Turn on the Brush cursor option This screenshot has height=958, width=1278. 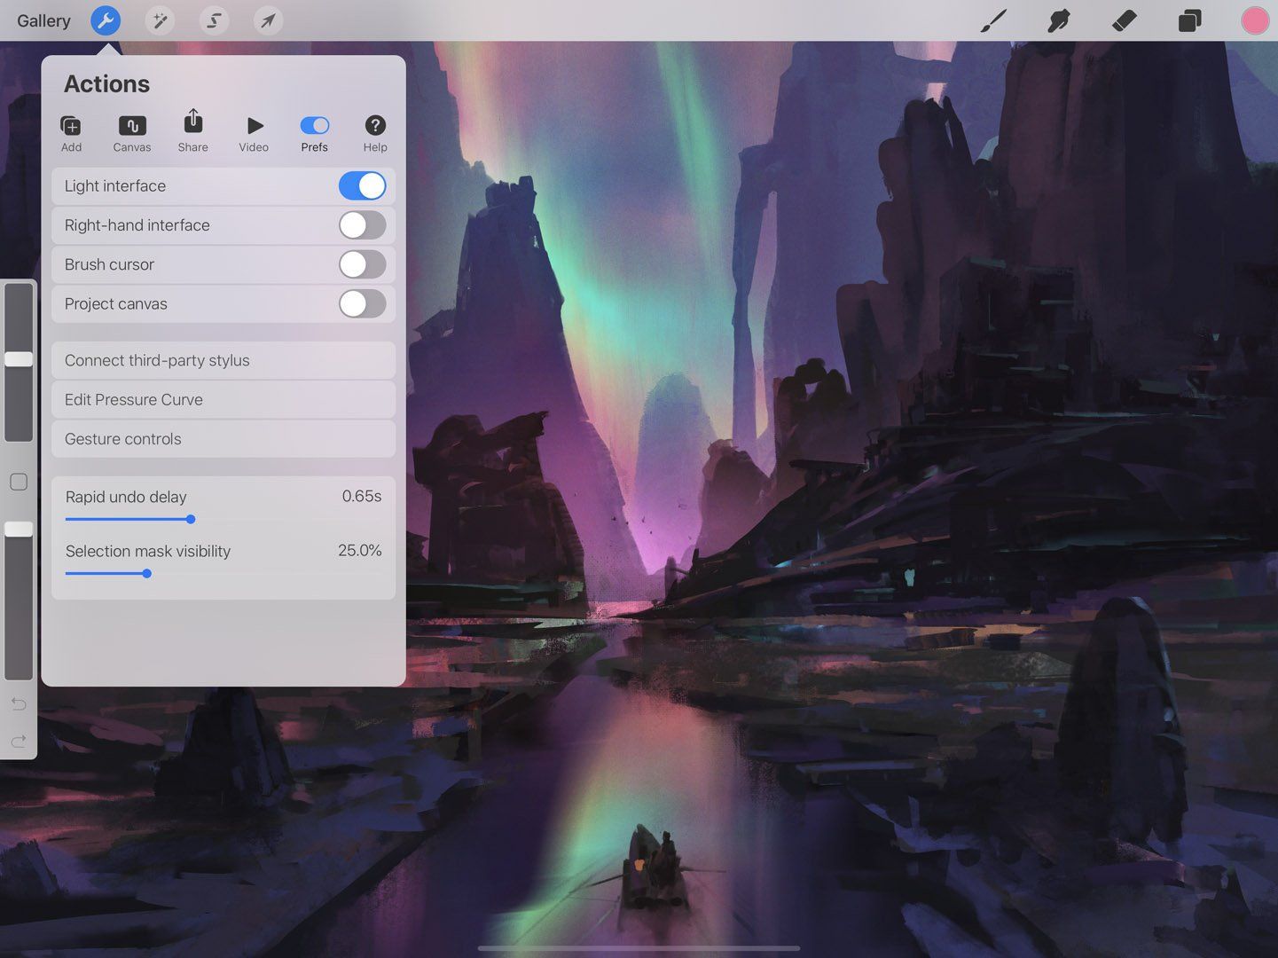363,264
